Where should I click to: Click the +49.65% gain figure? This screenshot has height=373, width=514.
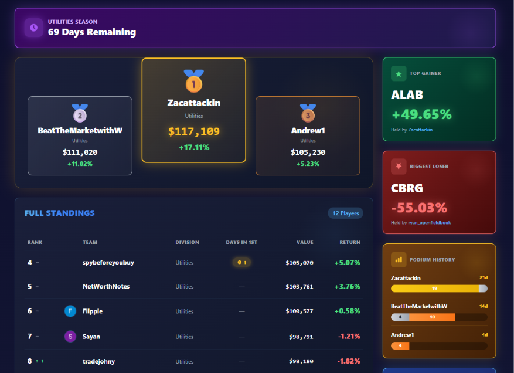point(421,114)
